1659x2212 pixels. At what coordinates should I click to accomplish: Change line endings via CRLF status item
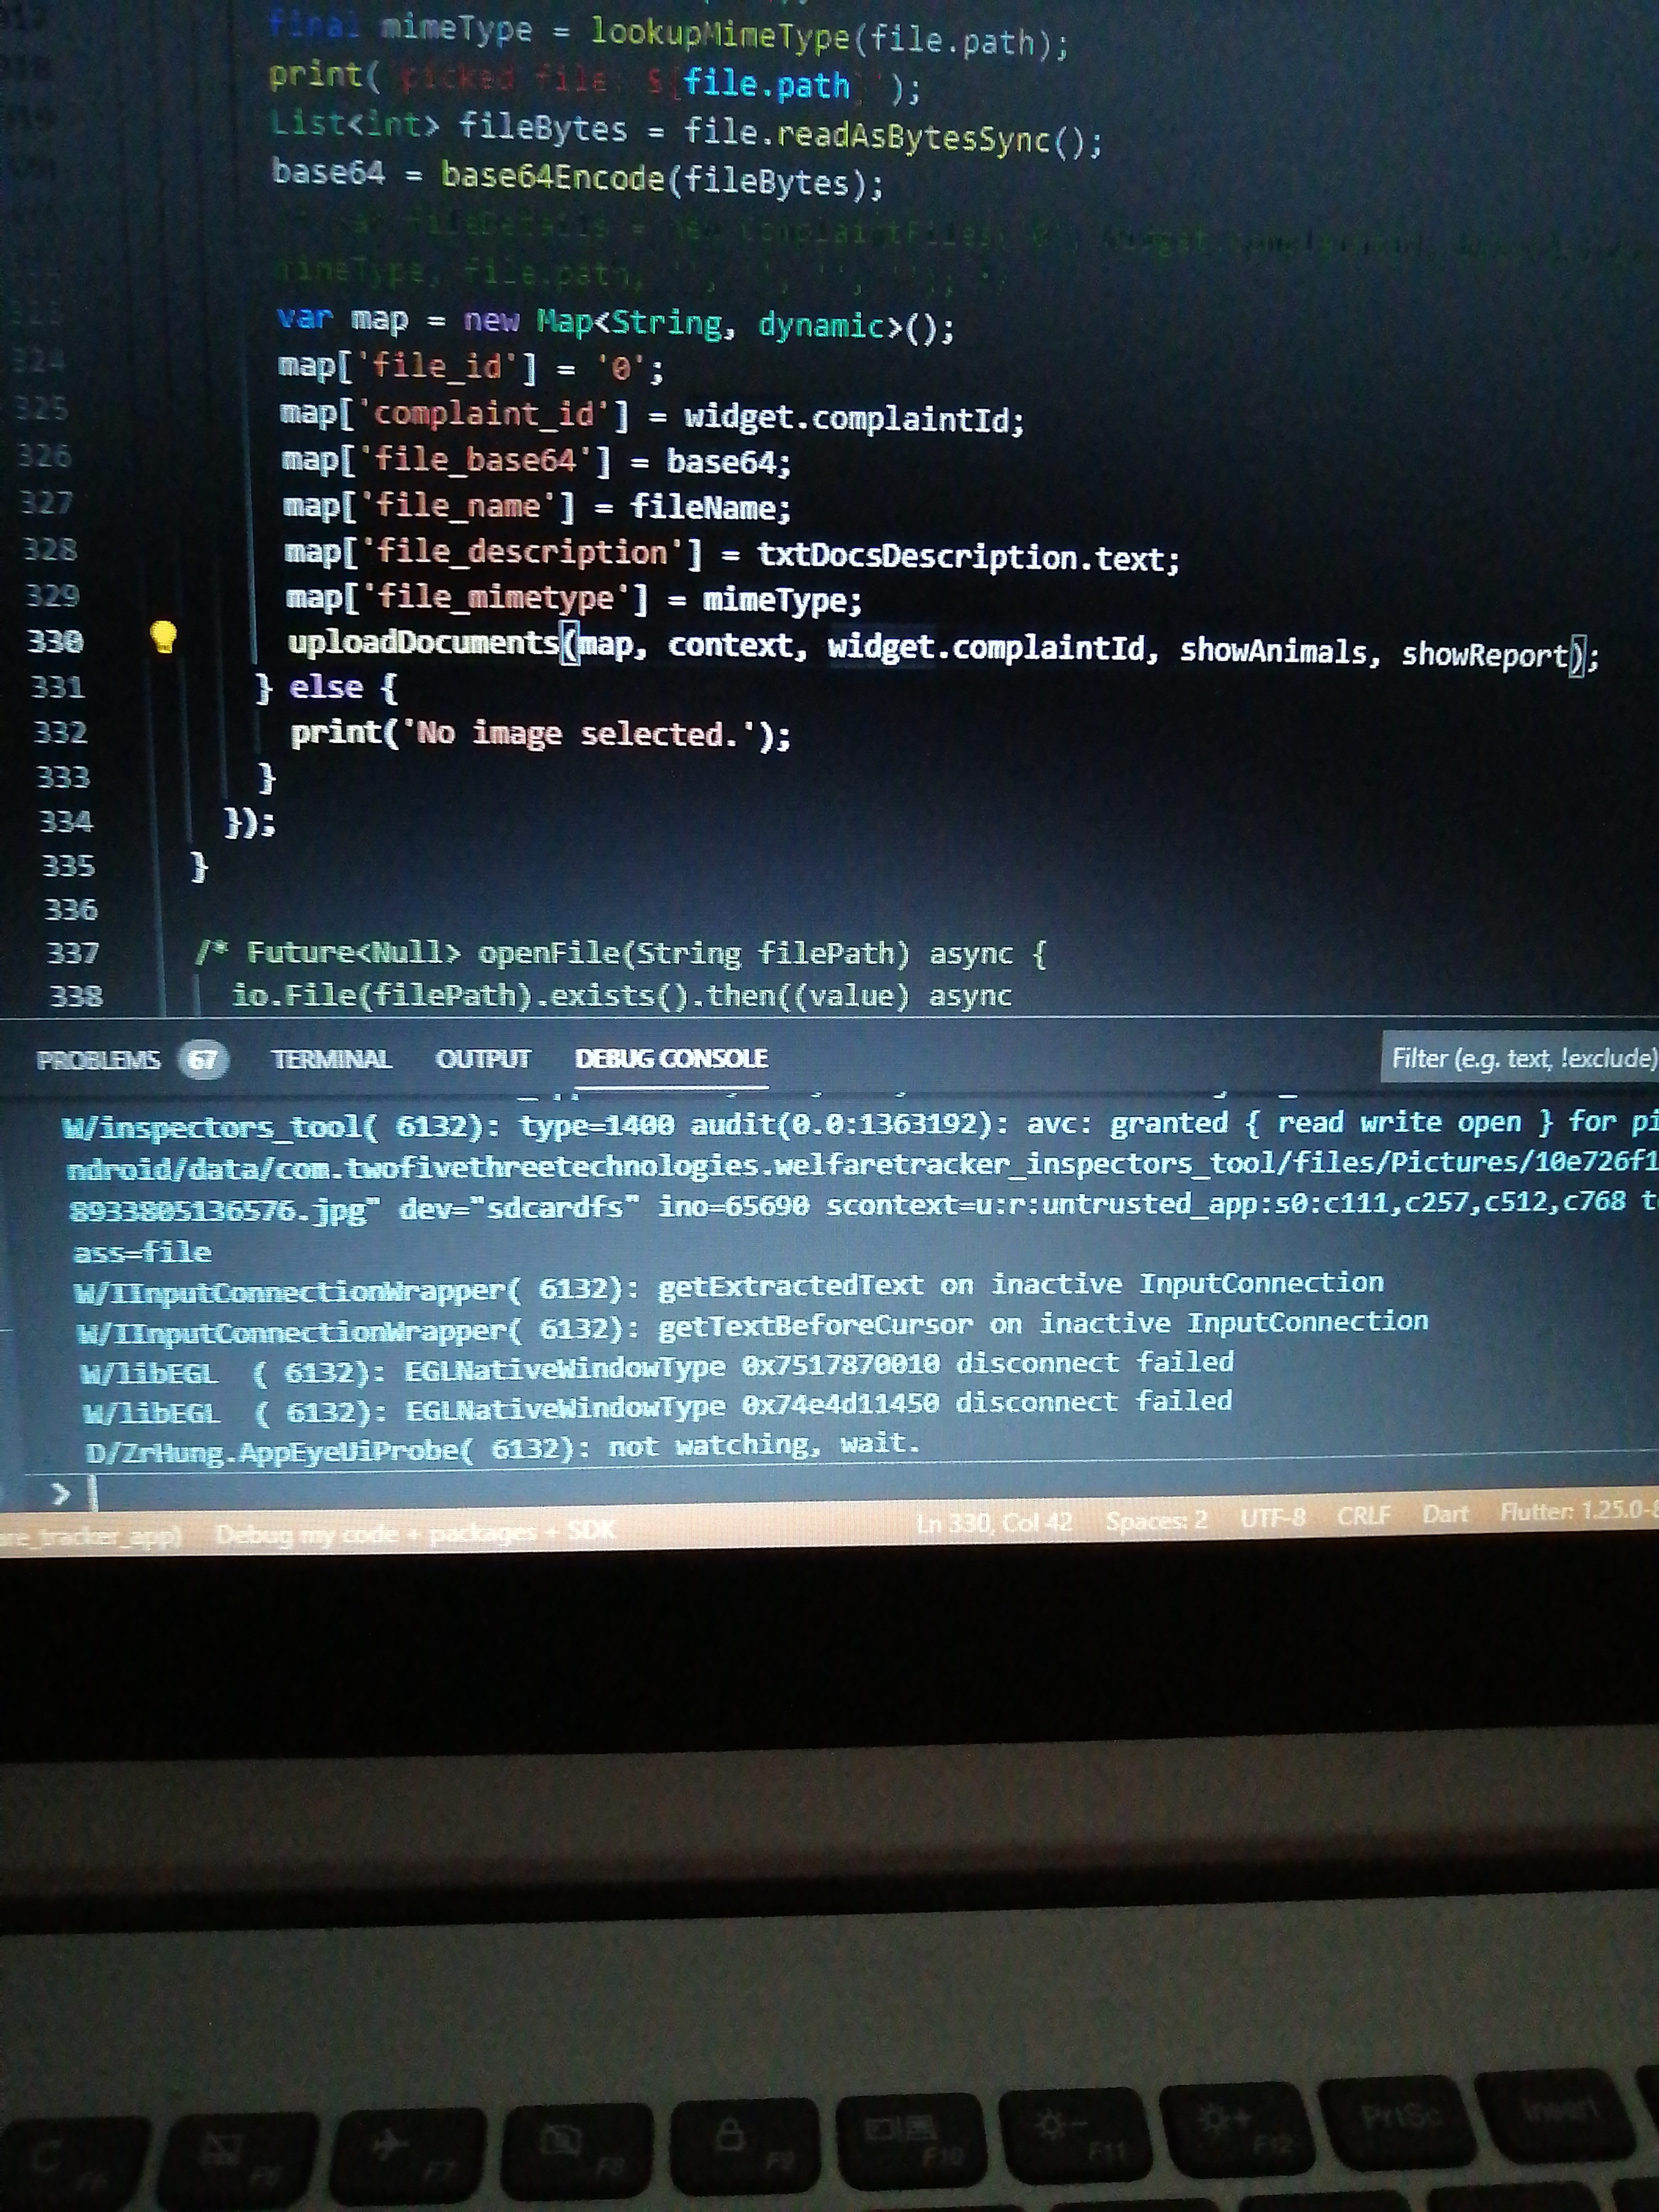click(x=1364, y=1516)
